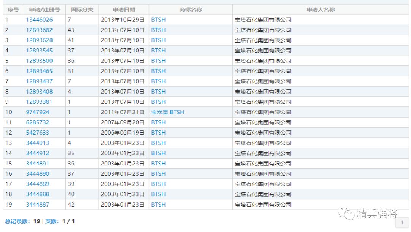Click the 页数 1 / 1 label
411x232 pixels.
pos(60,221)
